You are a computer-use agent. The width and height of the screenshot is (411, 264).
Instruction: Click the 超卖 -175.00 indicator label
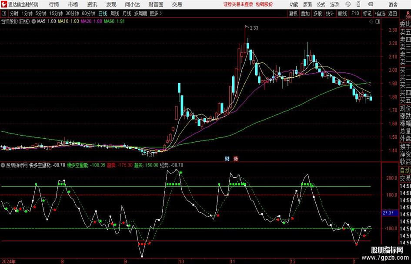point(120,165)
